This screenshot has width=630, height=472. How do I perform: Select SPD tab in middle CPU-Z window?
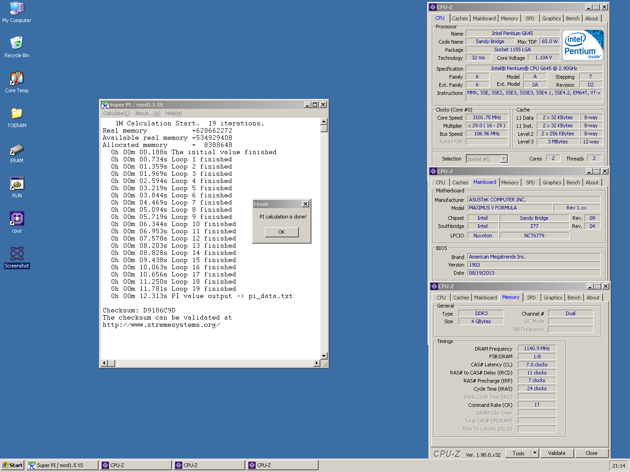(531, 183)
